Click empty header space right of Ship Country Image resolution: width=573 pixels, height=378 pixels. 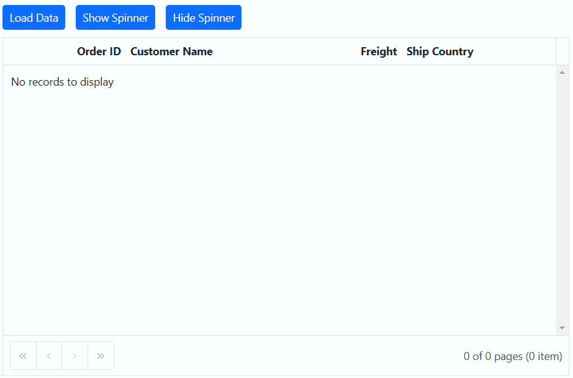[x=515, y=52]
